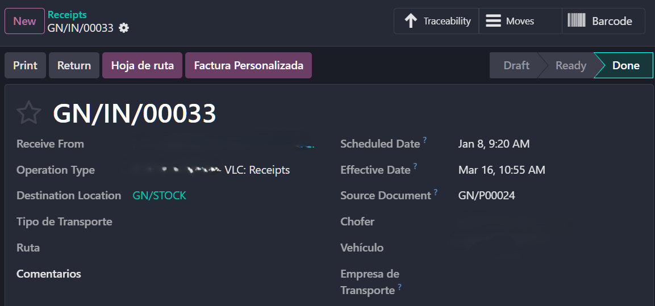The image size is (655, 306).
Task: Select the Draft status stage
Action: 516,65
